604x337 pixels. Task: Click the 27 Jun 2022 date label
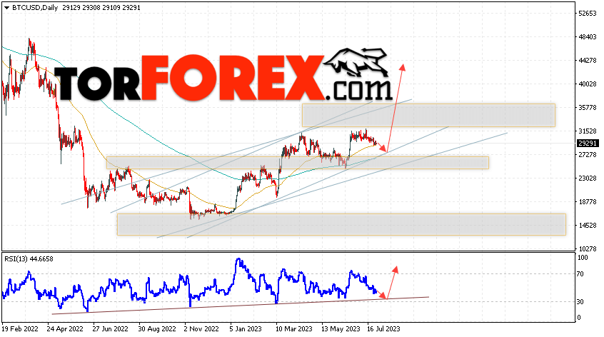click(x=110, y=329)
